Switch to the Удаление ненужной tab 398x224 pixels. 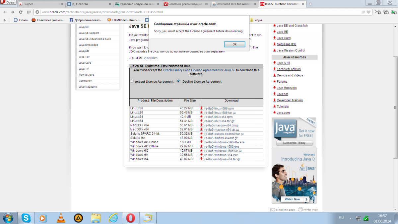point(138,4)
